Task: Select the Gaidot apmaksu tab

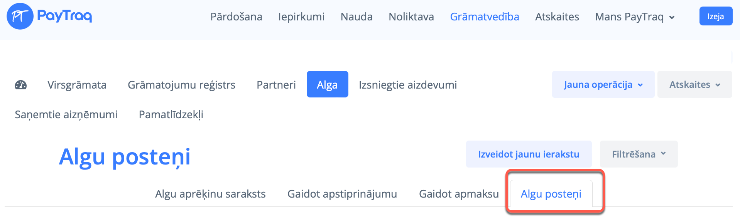Action: coord(459,194)
